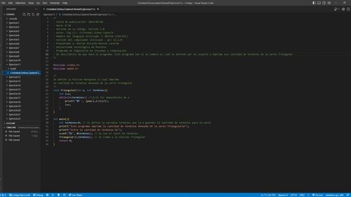
Task: Open the View menu
Action: [31, 3]
